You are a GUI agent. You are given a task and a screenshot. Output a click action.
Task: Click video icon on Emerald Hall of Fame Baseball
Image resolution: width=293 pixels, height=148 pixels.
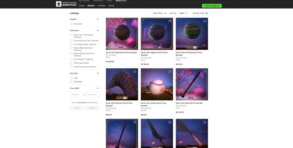205,21
